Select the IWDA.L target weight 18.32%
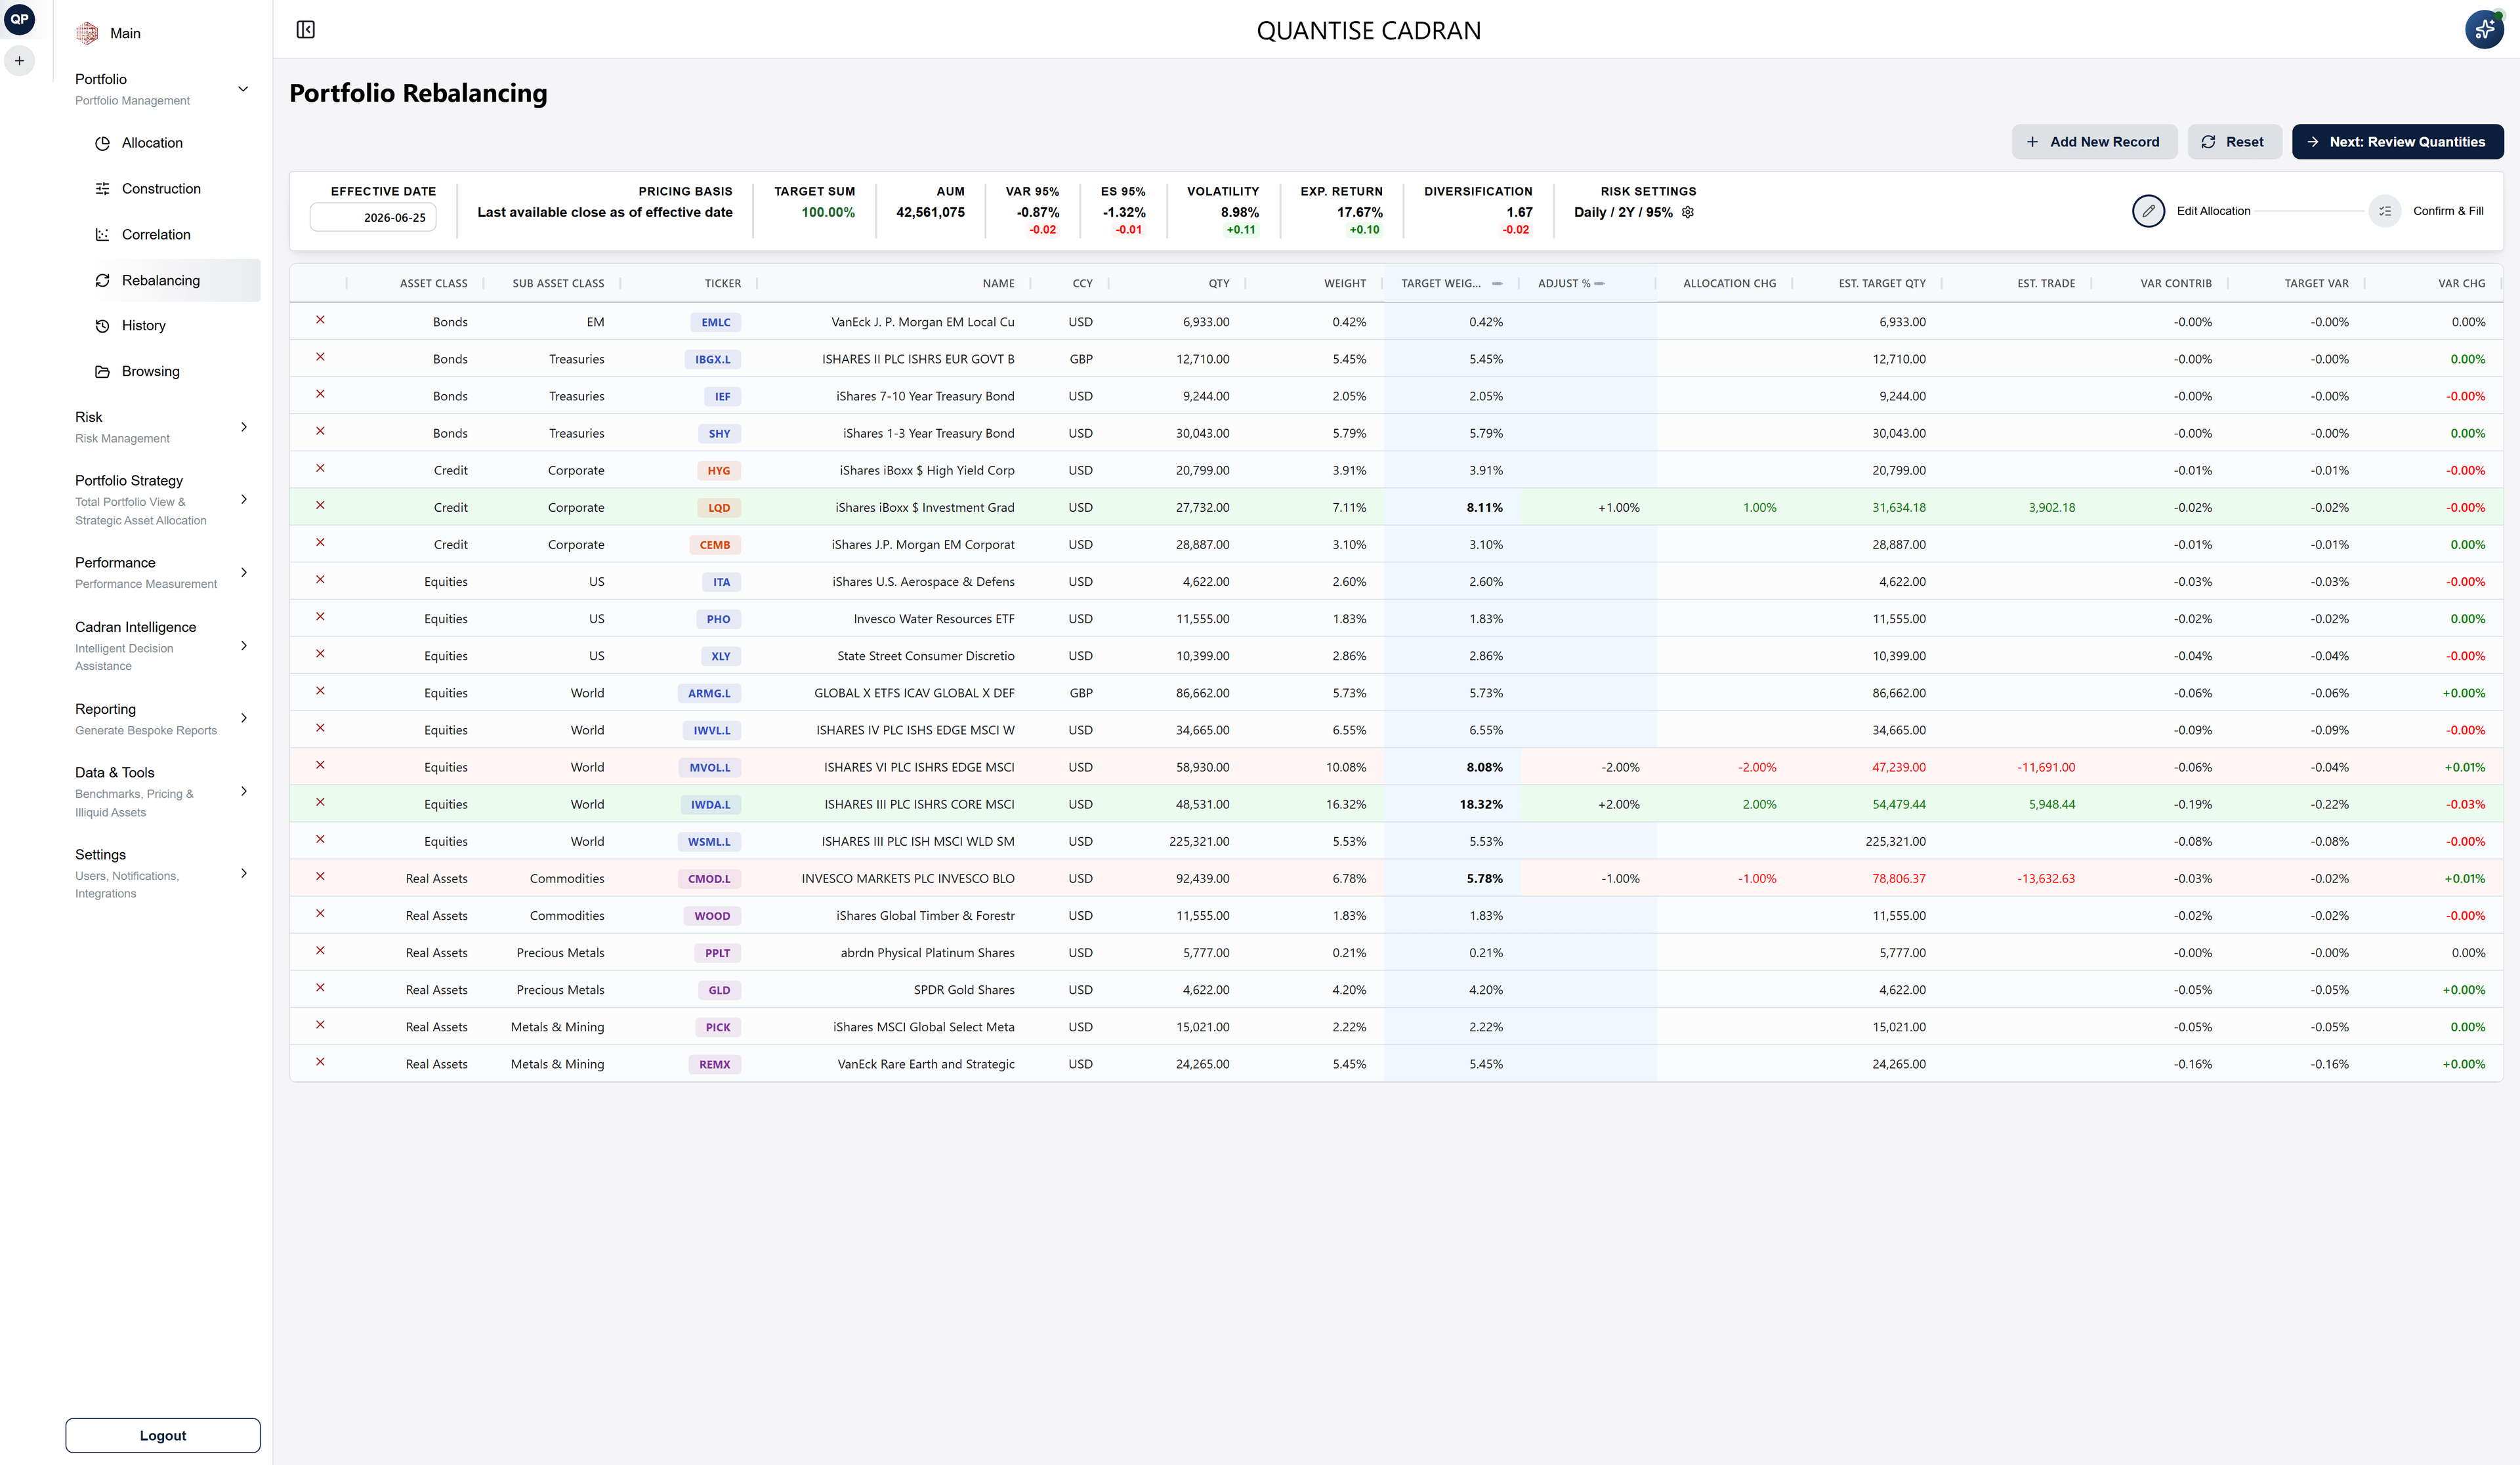The image size is (2520, 1465). pos(1481,805)
